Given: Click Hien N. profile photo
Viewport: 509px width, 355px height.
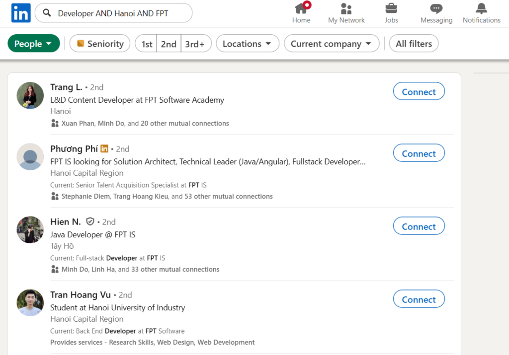Looking at the screenshot, I should pyautogui.click(x=30, y=229).
